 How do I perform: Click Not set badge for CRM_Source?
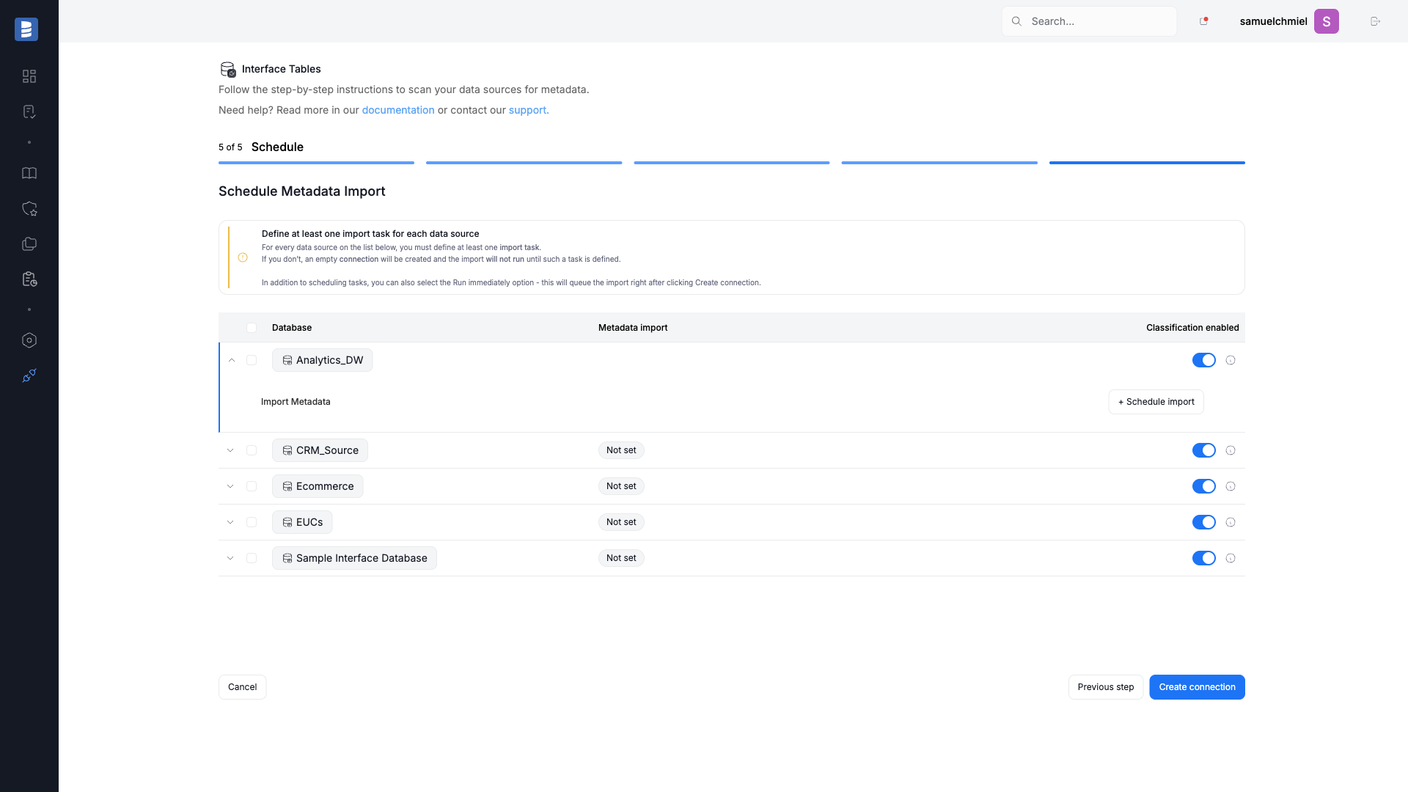click(621, 450)
